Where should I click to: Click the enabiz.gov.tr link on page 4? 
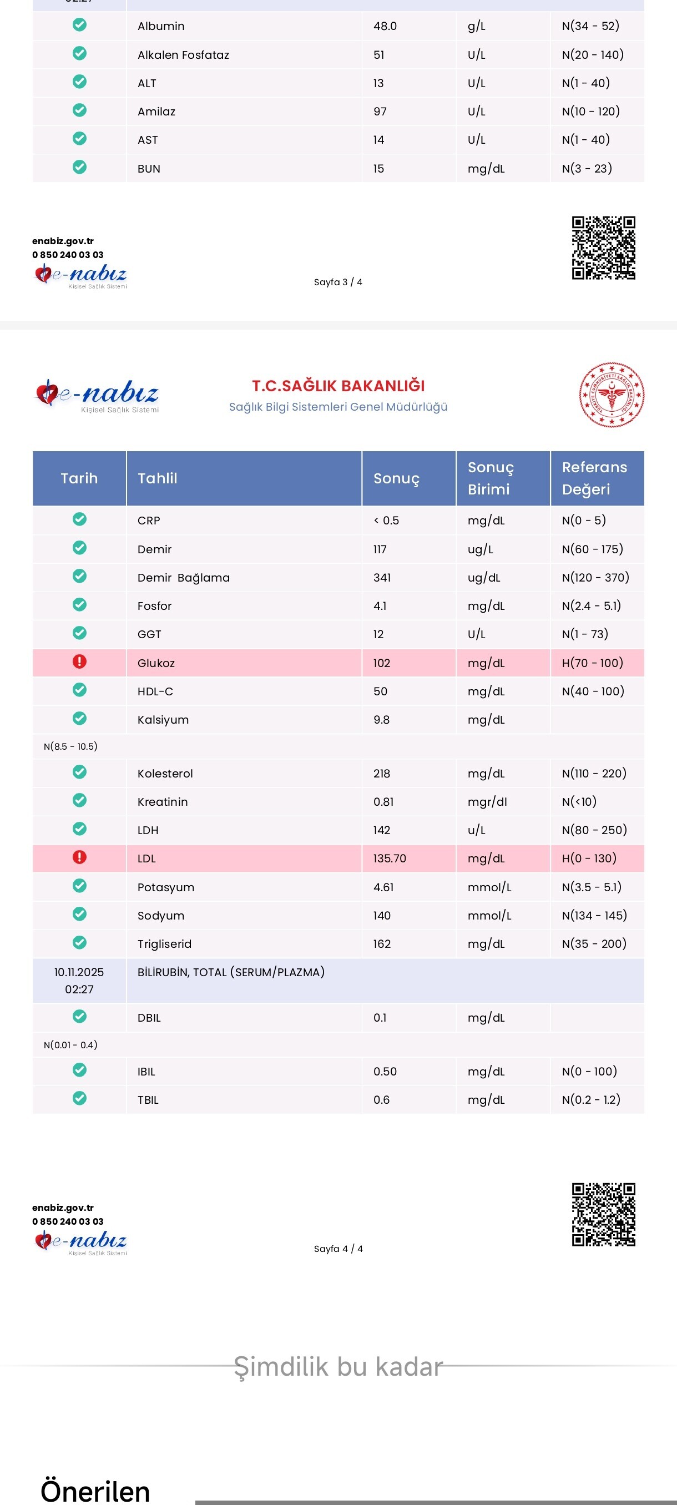click(x=63, y=1208)
